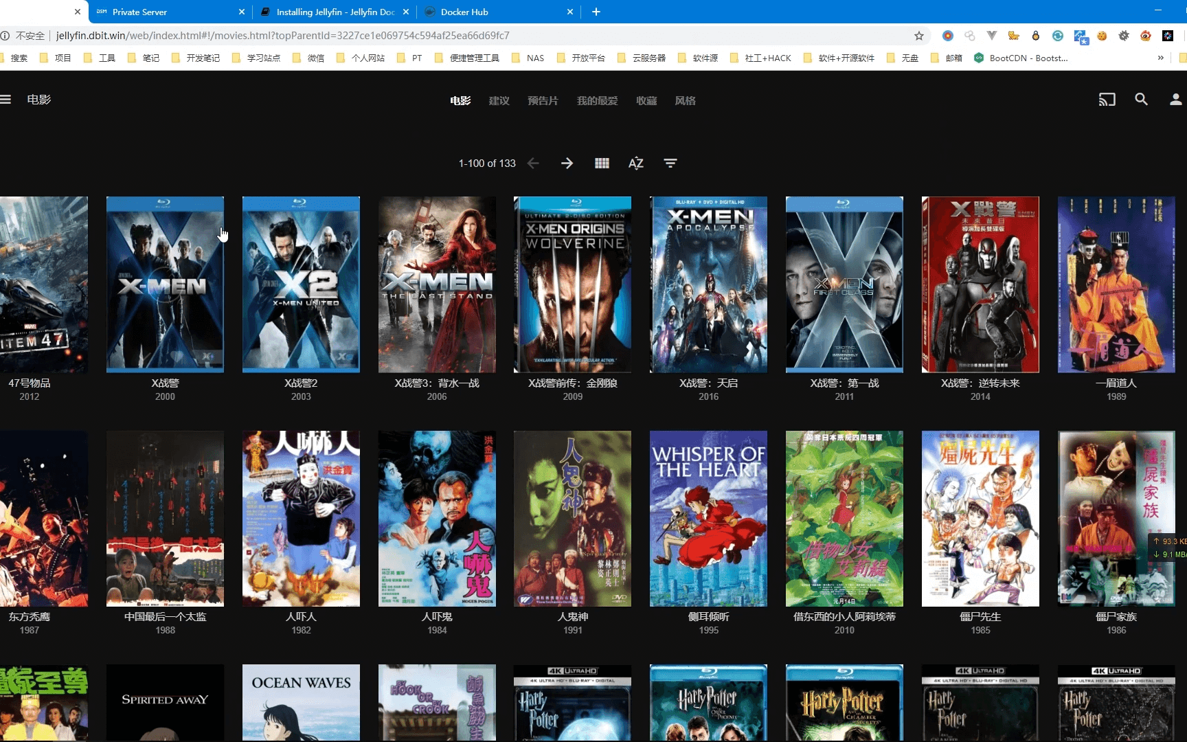Click the 中国最后一个太监 title
The height and width of the screenshot is (742, 1187).
165,616
